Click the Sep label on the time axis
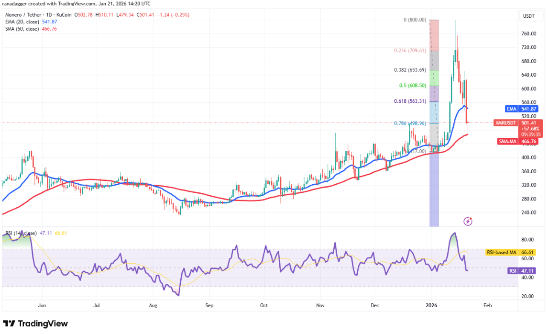Viewport: 549px width, 334px height. (209, 304)
